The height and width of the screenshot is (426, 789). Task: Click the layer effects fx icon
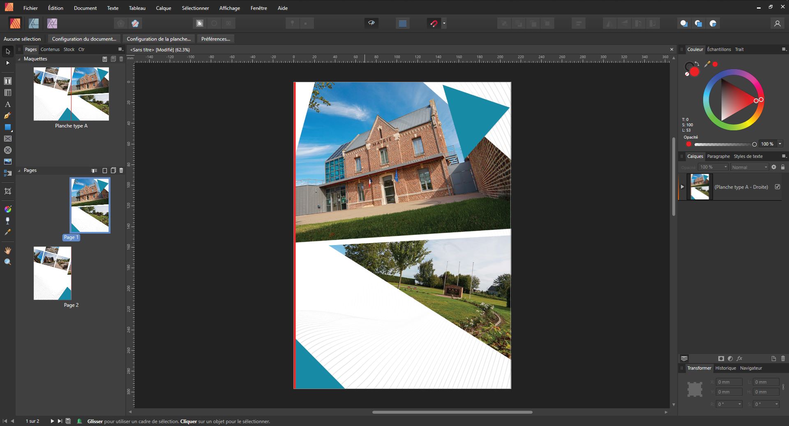click(740, 359)
